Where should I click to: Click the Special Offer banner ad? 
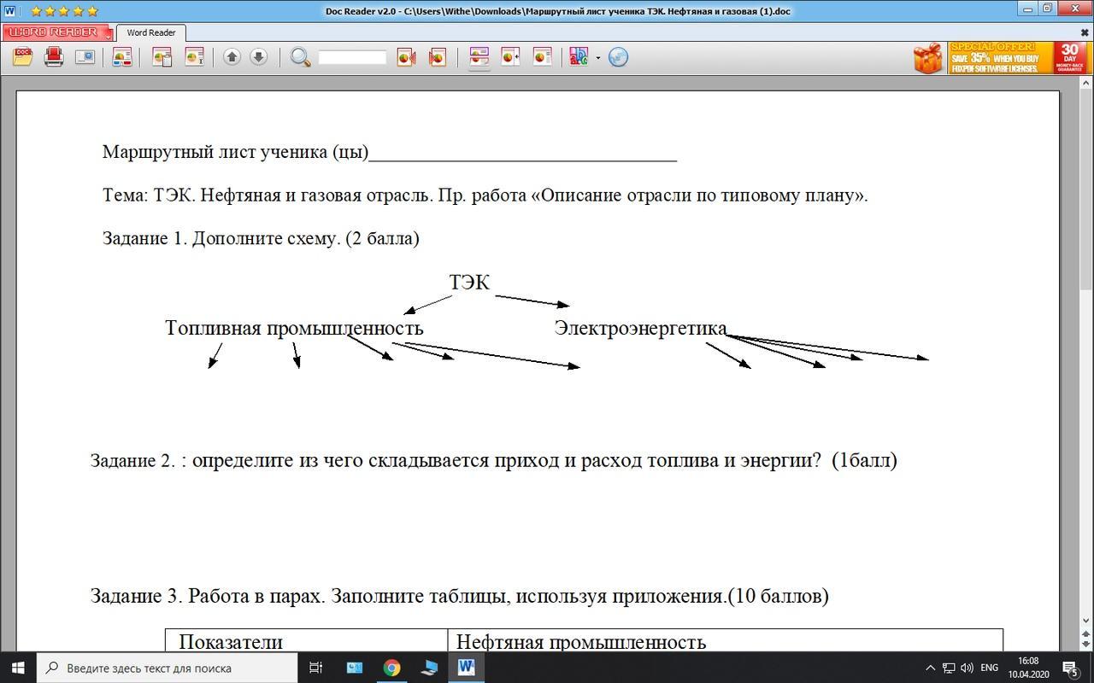(x=1000, y=57)
